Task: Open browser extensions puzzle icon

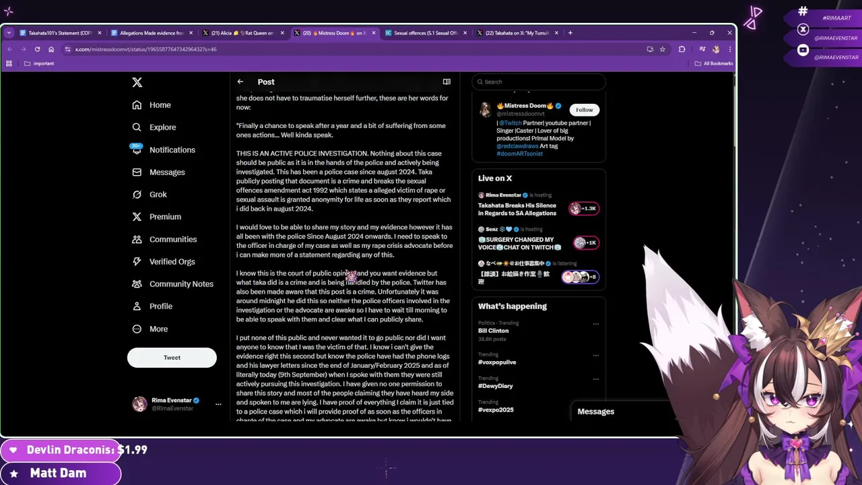Action: 682,49
